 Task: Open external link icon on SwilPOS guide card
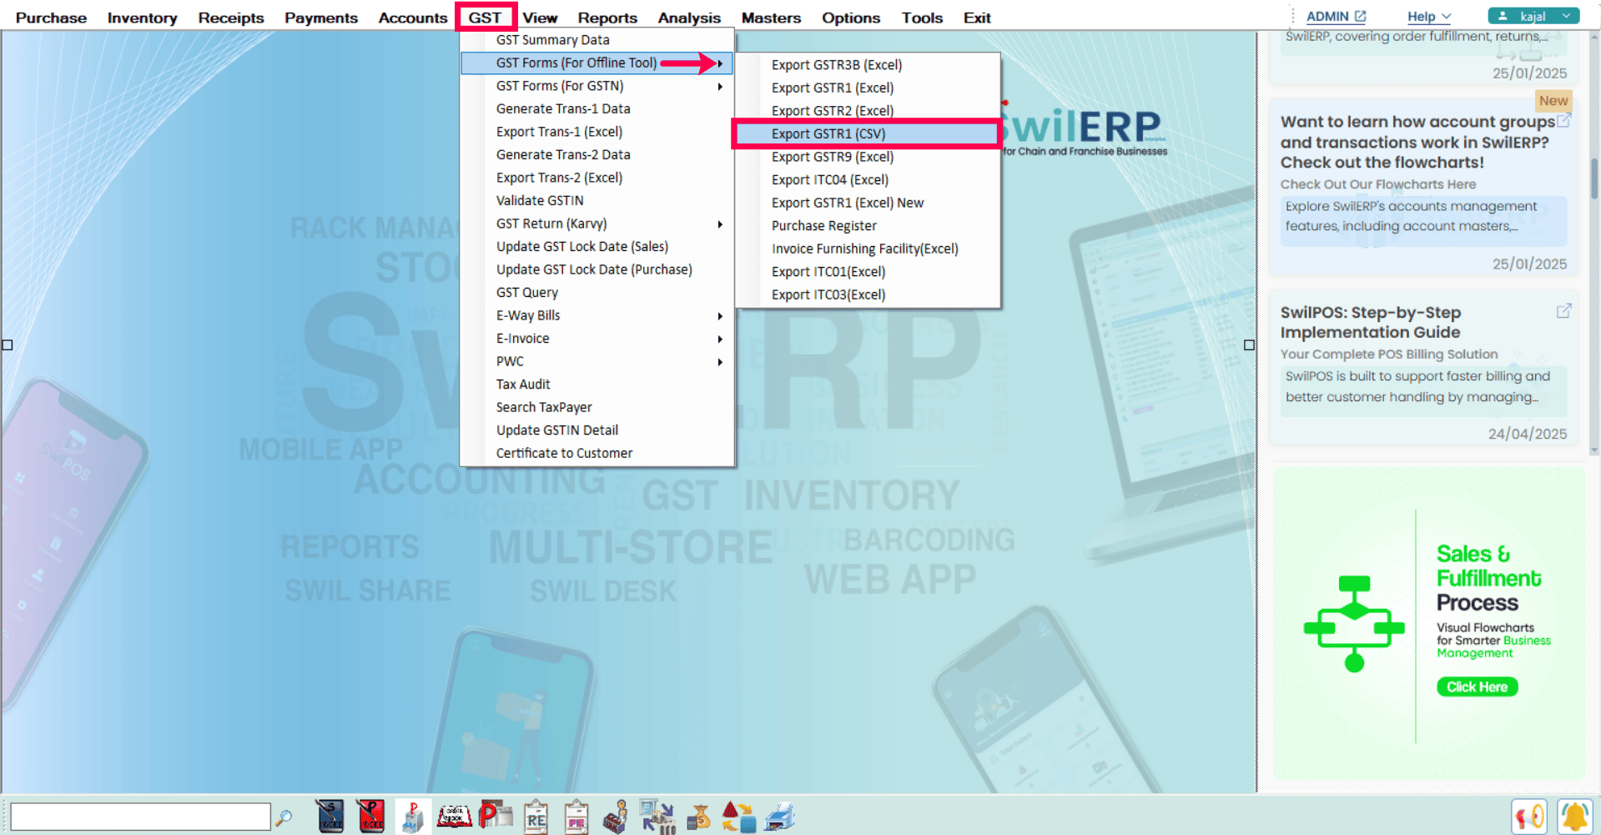1563,311
